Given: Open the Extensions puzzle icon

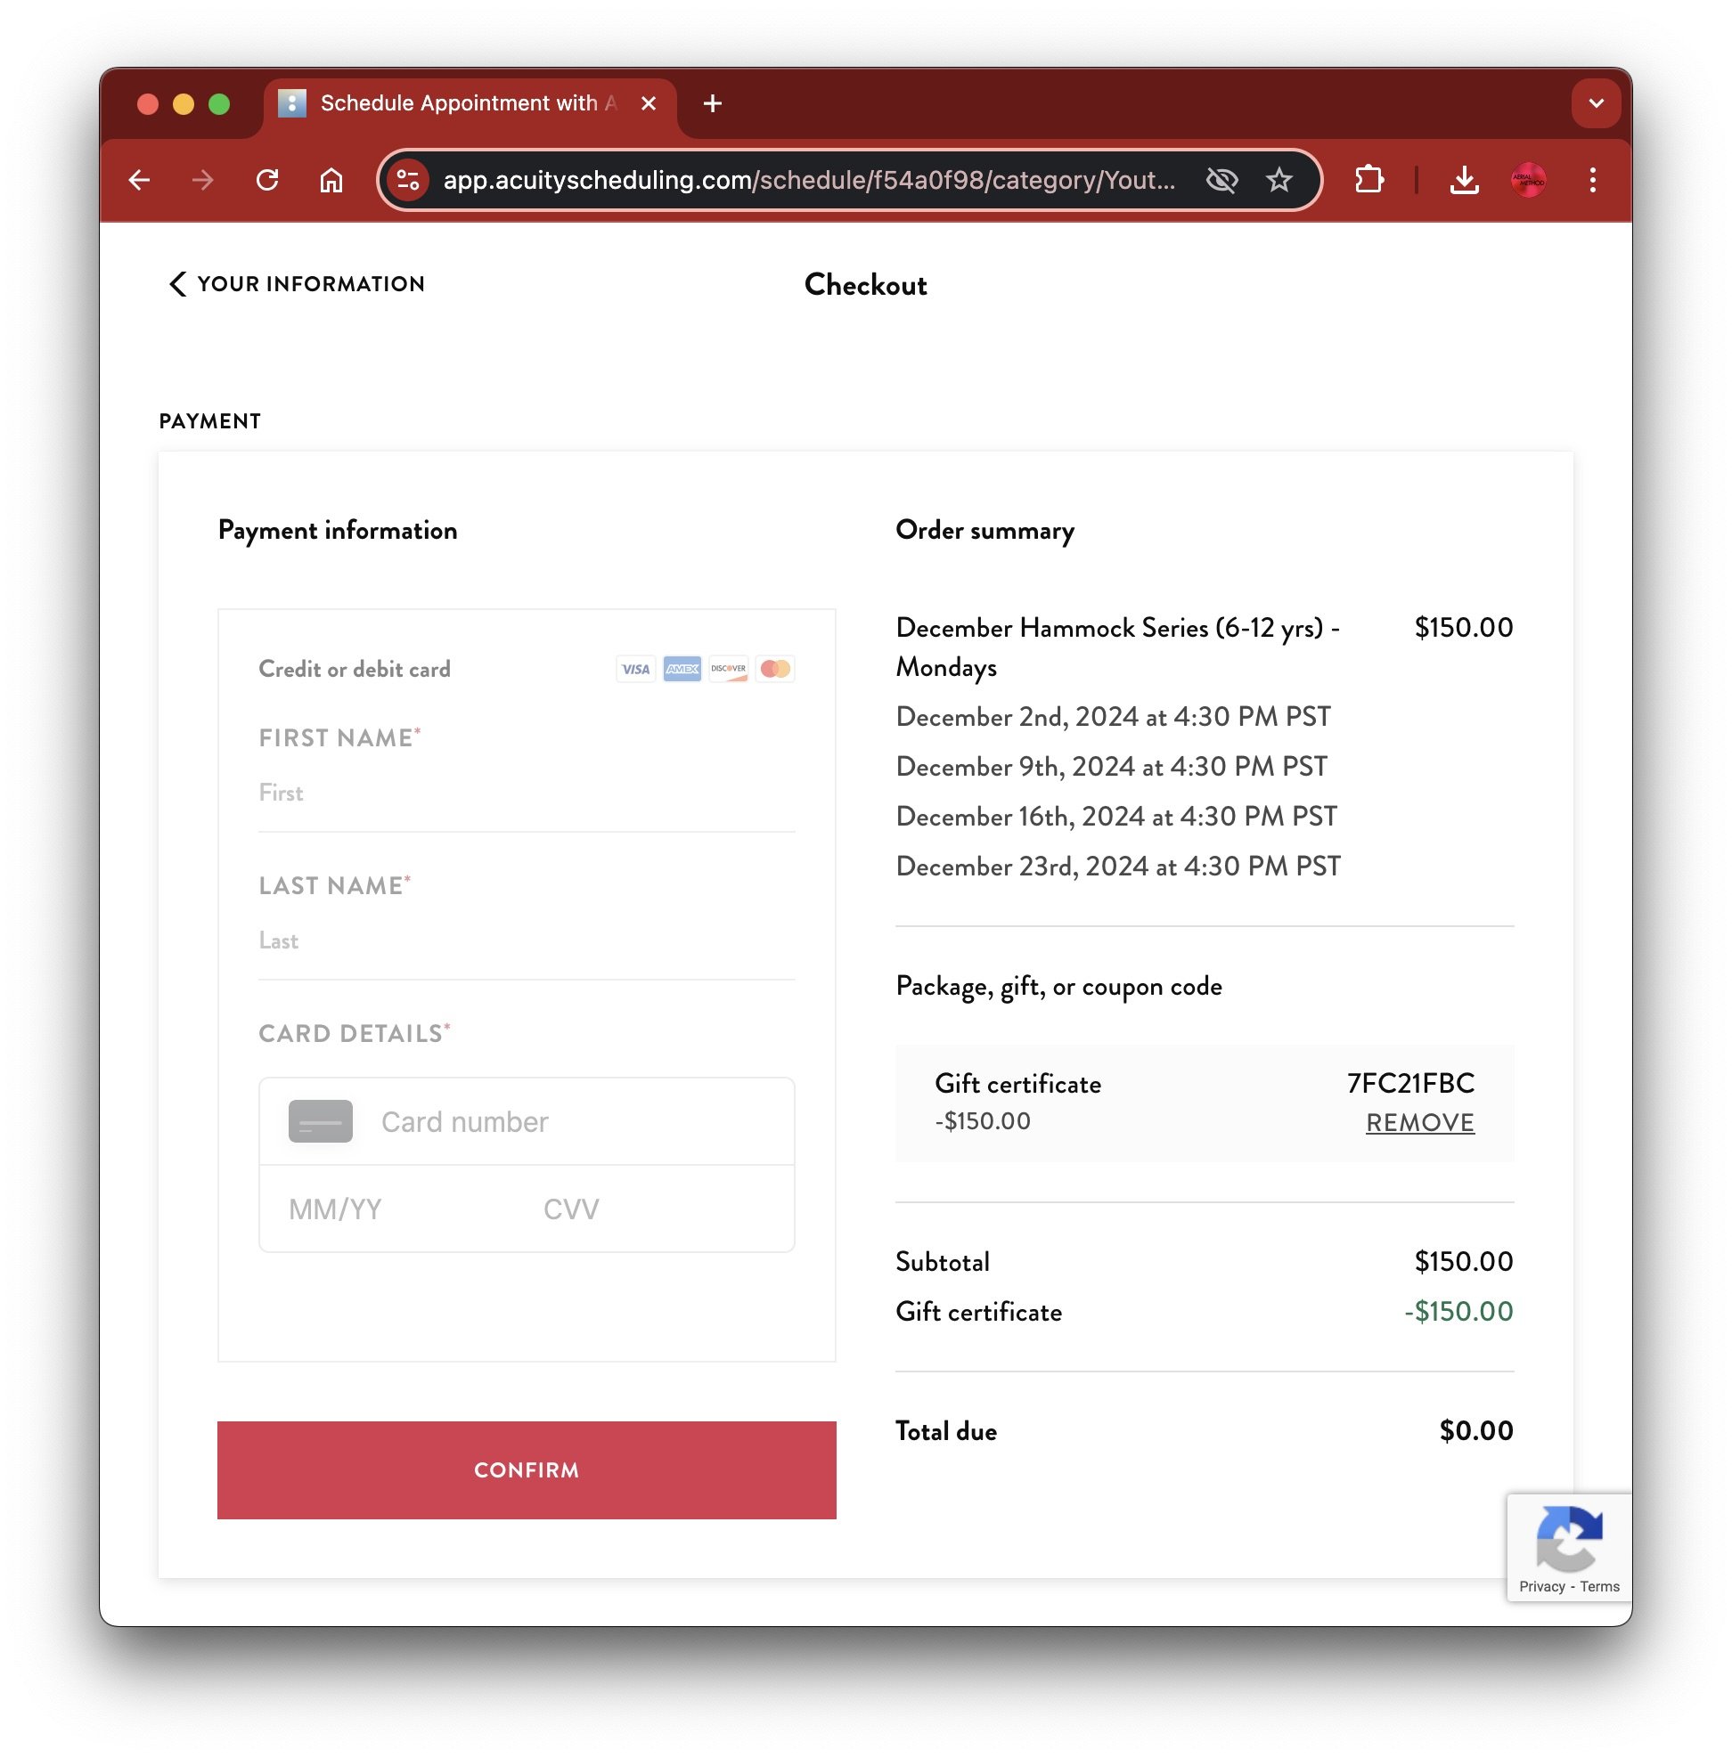Looking at the screenshot, I should tap(1369, 180).
